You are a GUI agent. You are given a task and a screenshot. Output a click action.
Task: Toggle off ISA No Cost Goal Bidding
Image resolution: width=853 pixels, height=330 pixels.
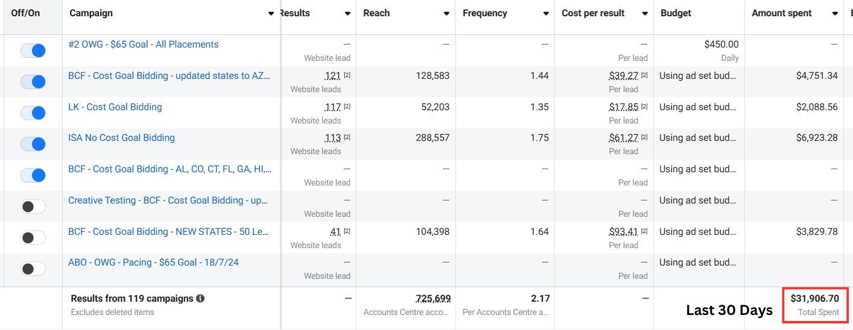[x=33, y=144]
